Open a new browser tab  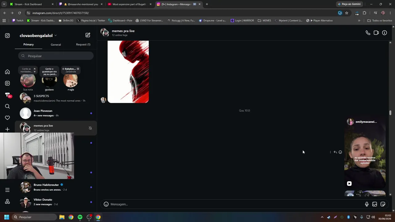pyautogui.click(x=207, y=4)
